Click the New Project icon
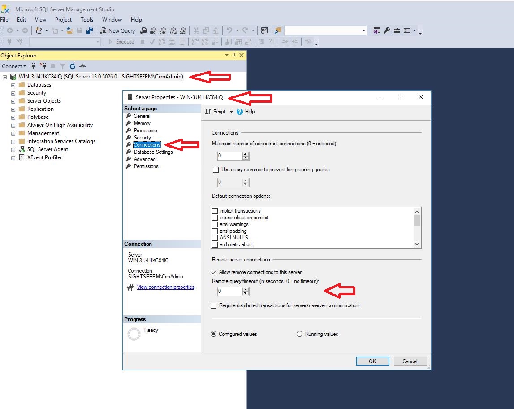The image size is (514, 409). 39,30
